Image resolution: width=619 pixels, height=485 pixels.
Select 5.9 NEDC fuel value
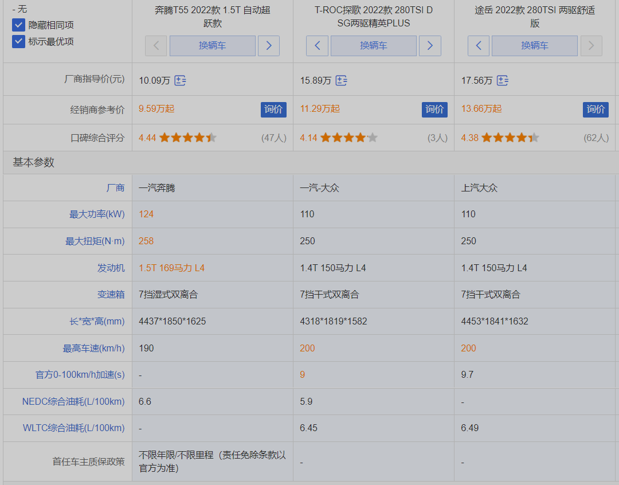pos(306,401)
